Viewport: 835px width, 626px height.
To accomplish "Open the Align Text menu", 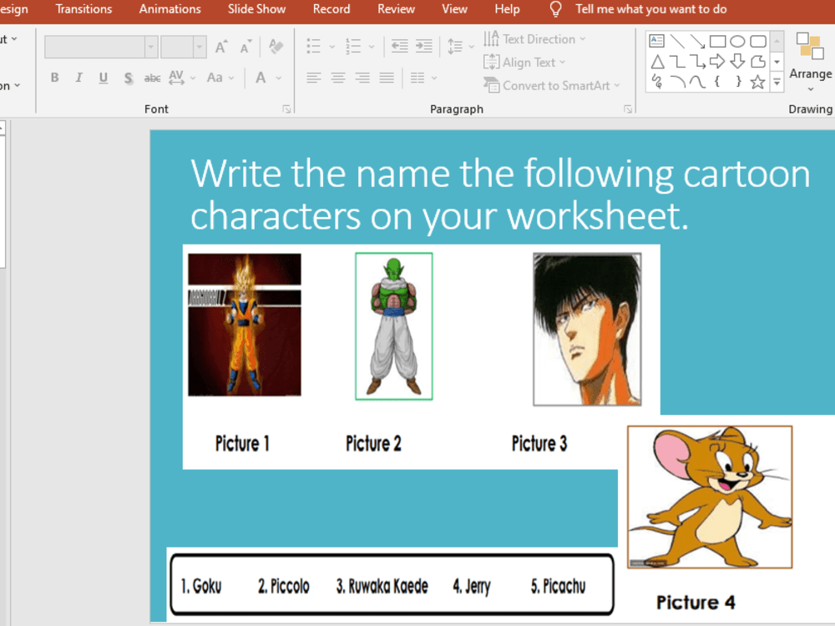I will click(x=524, y=63).
